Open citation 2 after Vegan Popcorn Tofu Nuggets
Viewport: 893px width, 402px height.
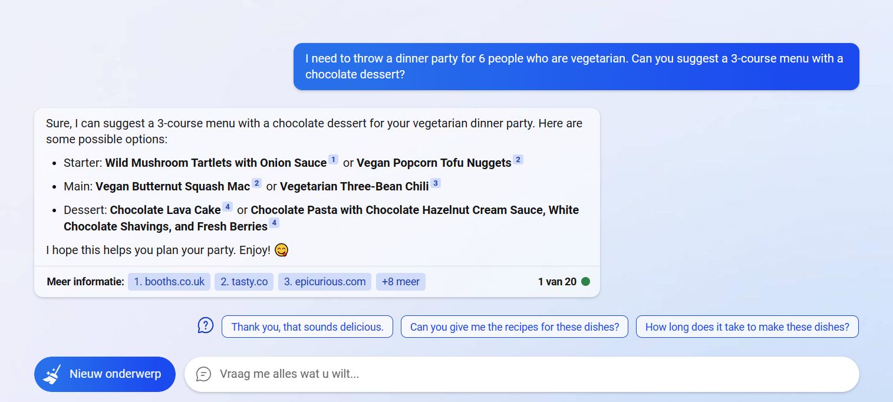[518, 160]
